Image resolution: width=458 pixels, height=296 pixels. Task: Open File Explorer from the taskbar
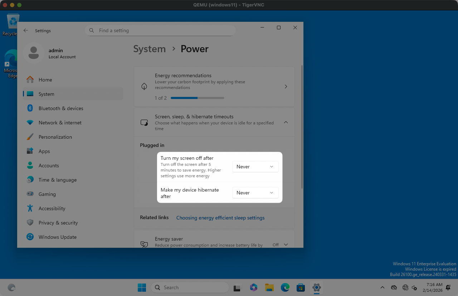coord(269,287)
